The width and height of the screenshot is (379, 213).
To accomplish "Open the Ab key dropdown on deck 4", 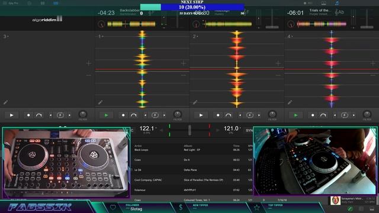I will [x=339, y=12].
